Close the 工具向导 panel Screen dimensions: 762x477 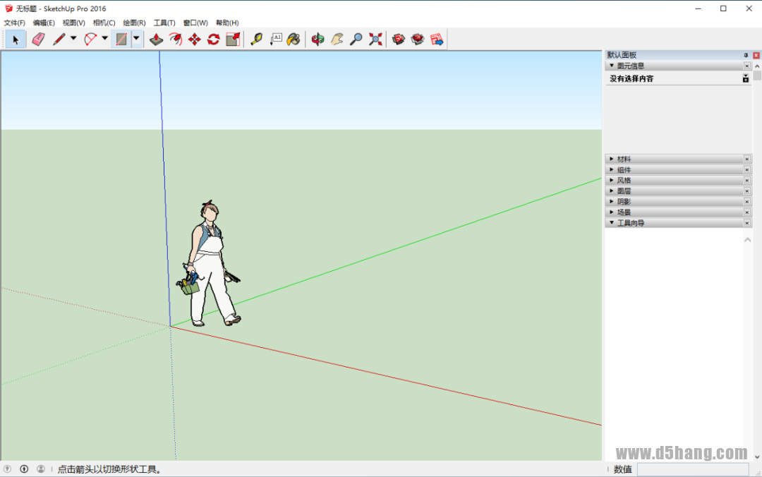[x=747, y=223]
